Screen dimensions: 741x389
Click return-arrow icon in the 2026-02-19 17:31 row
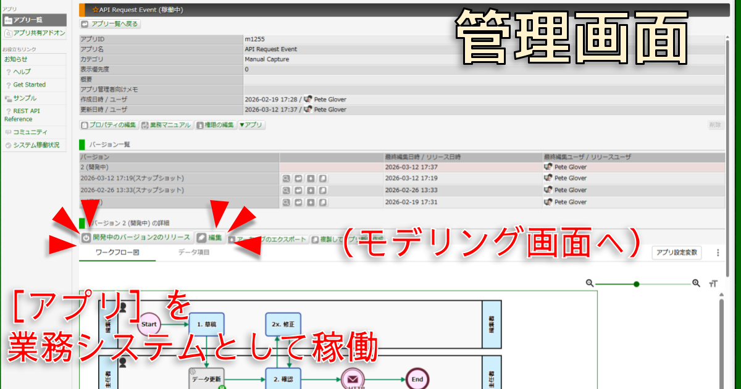[298, 202]
